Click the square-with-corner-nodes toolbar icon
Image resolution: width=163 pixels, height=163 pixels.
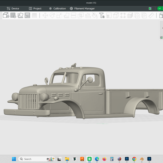tap(123, 15)
